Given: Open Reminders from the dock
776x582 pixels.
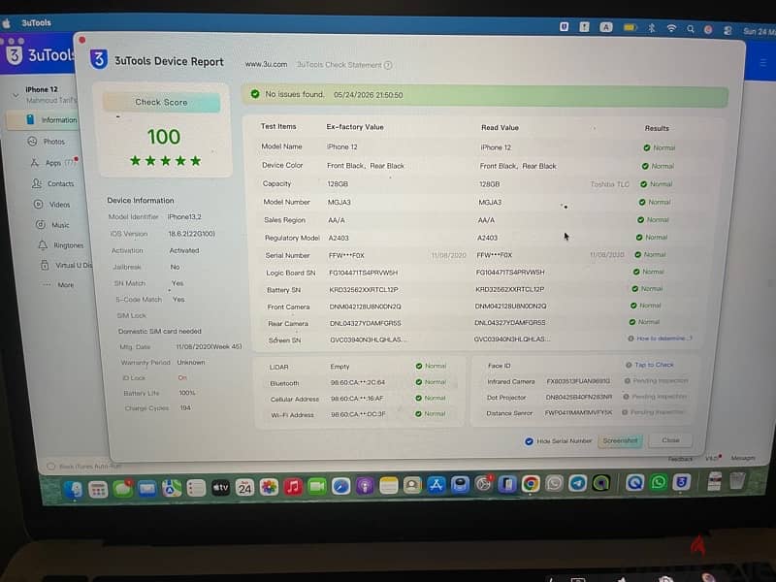Looking at the screenshot, I should click(x=196, y=489).
